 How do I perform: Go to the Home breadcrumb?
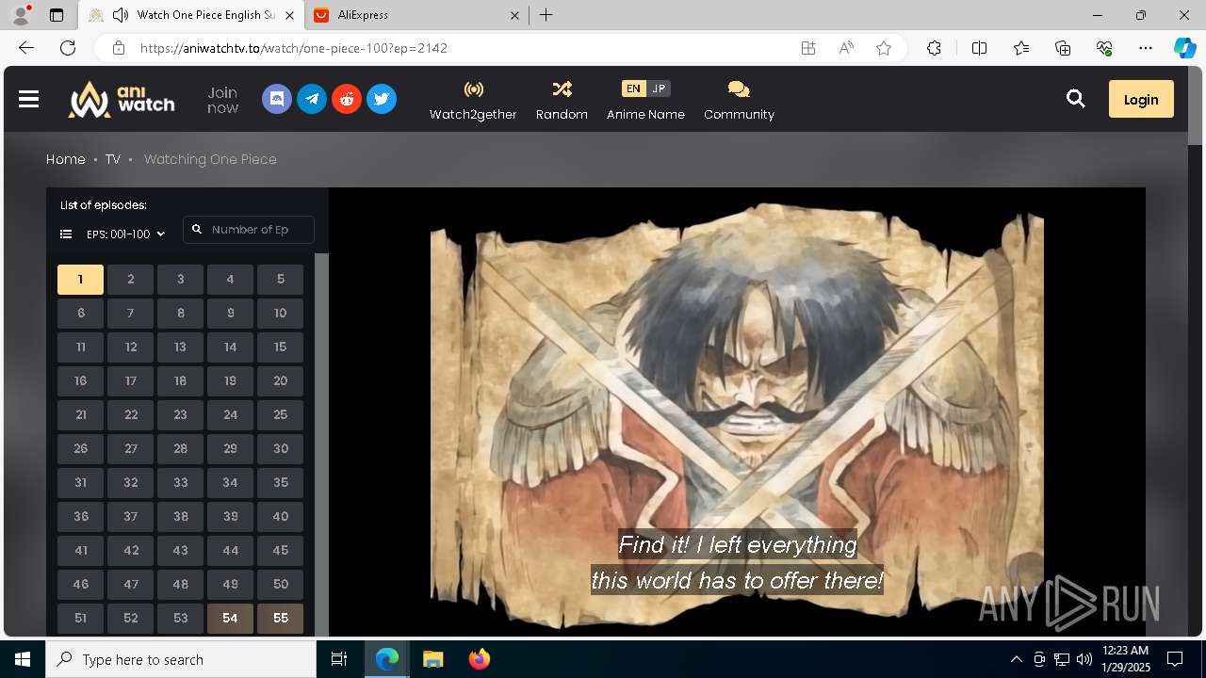click(x=66, y=159)
